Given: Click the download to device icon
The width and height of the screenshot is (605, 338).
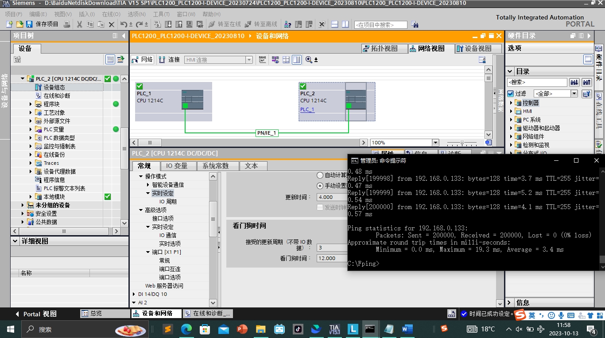Looking at the screenshot, I should click(x=168, y=24).
